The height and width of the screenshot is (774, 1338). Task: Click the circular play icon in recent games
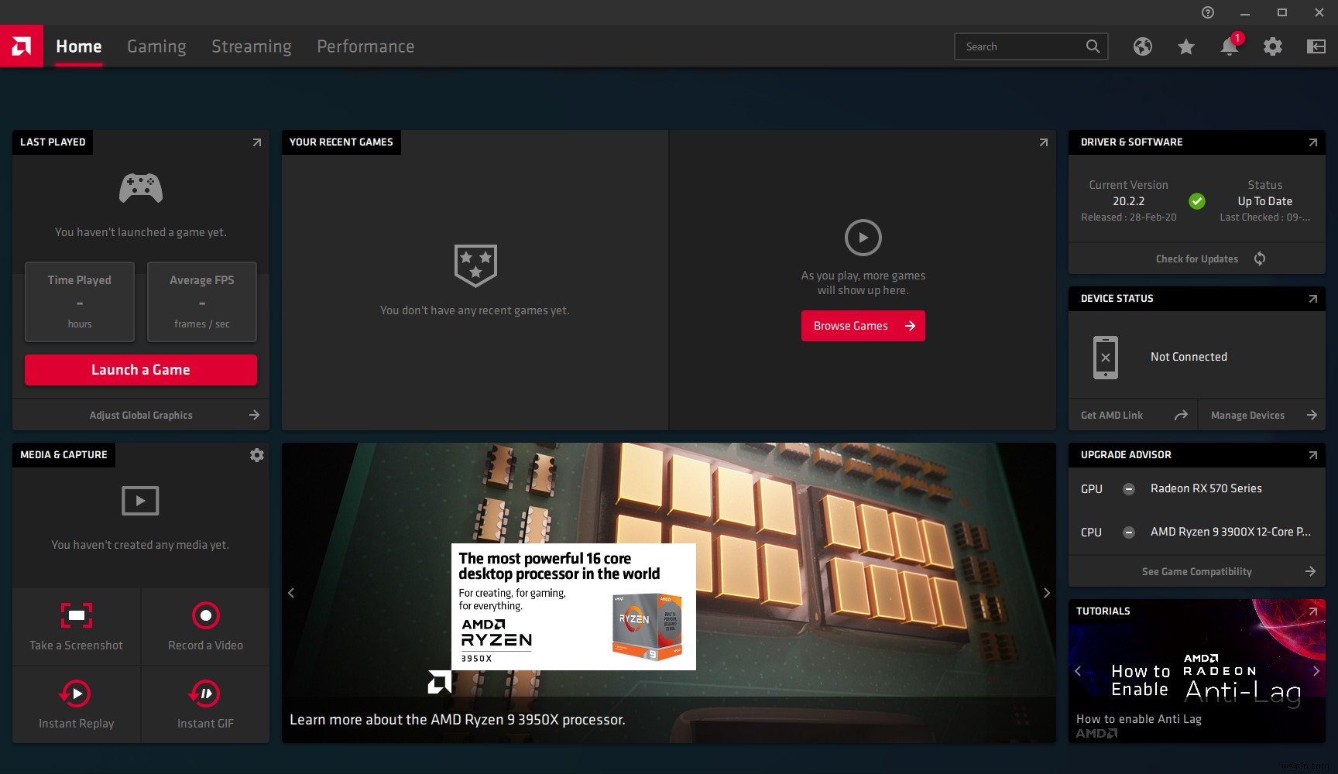863,238
